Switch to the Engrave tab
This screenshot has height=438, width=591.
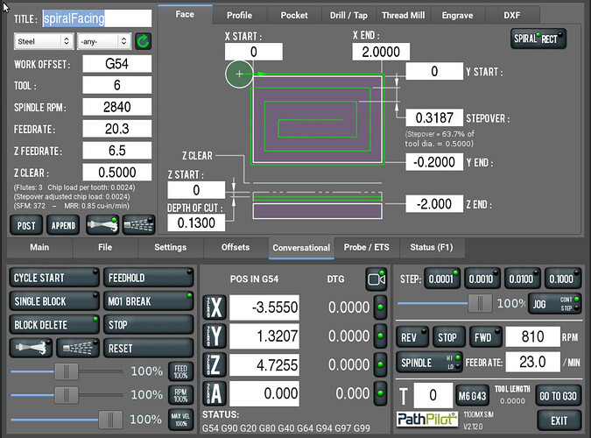pyautogui.click(x=457, y=15)
